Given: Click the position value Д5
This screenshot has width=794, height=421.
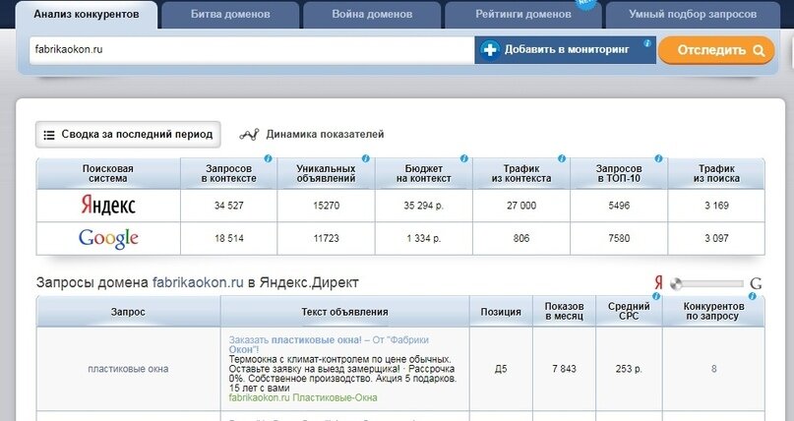Looking at the screenshot, I should coord(501,369).
